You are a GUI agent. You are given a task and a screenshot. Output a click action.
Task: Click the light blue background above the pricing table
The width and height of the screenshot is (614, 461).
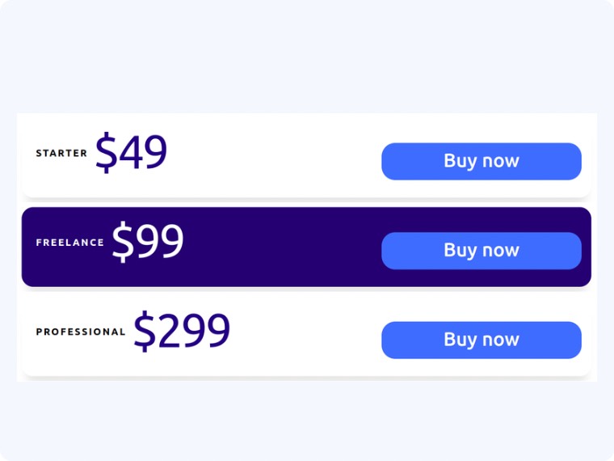[x=307, y=55]
